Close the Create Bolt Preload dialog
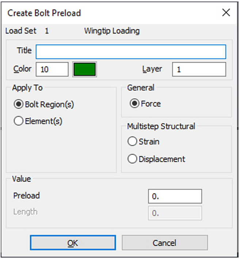 pyautogui.click(x=226, y=13)
